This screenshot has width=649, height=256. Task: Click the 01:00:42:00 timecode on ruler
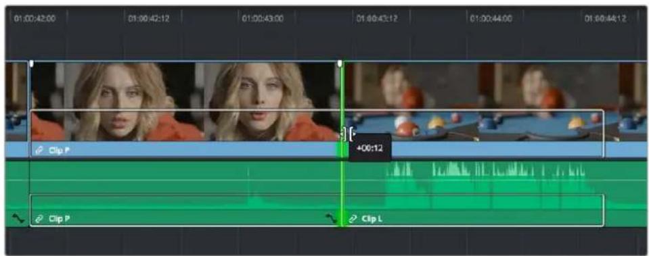pyautogui.click(x=35, y=19)
